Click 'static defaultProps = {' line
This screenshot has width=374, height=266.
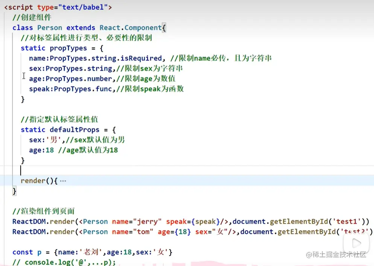pyautogui.click(x=68, y=130)
